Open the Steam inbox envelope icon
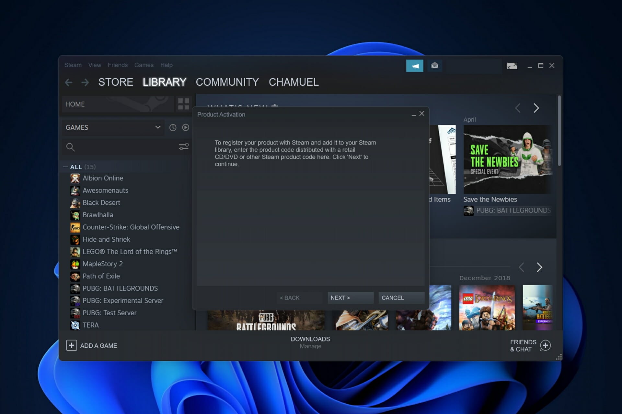The image size is (622, 414). coord(435,66)
